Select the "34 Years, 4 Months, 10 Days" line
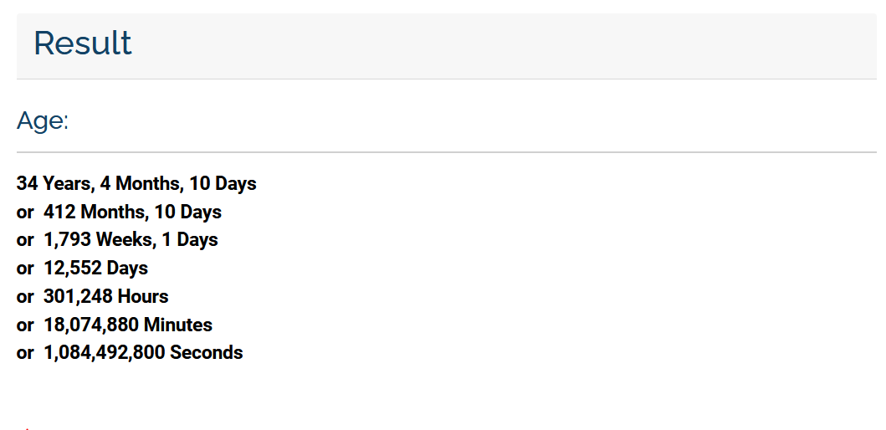886x430 pixels. (x=136, y=184)
